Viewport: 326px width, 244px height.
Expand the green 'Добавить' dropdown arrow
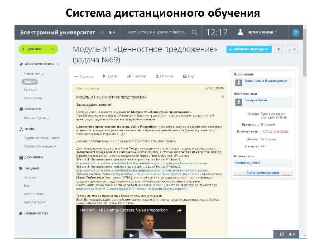click(x=53, y=49)
